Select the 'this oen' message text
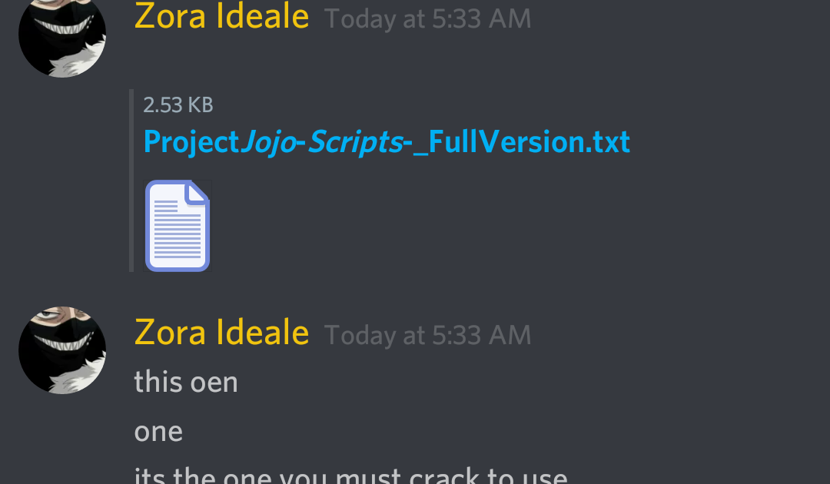Viewport: 830px width, 484px height. pyautogui.click(x=186, y=382)
